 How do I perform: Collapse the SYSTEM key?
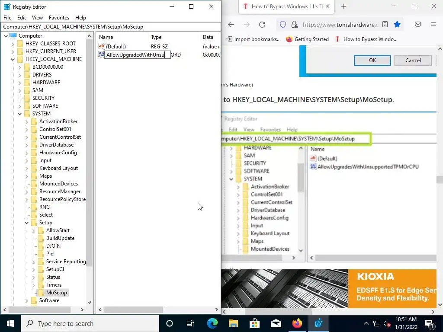(x=19, y=114)
